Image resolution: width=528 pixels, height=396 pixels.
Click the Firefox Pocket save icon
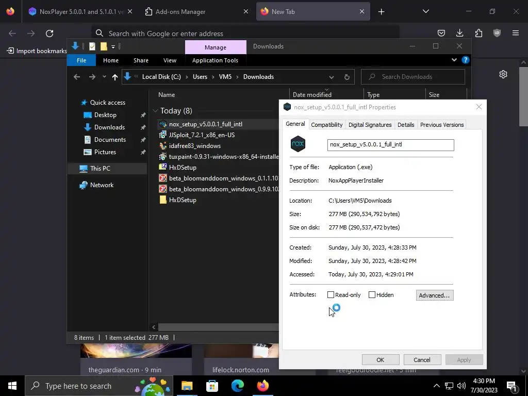(441, 33)
